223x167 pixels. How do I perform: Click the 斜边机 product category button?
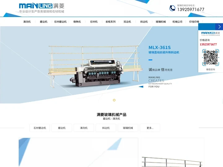(106, 128)
